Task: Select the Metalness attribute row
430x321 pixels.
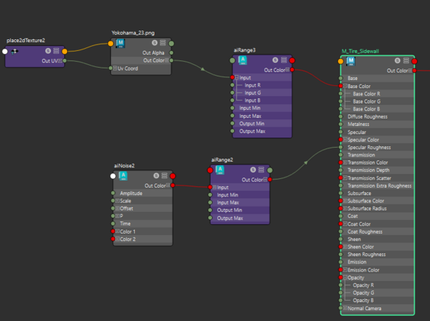Action: 377,124
